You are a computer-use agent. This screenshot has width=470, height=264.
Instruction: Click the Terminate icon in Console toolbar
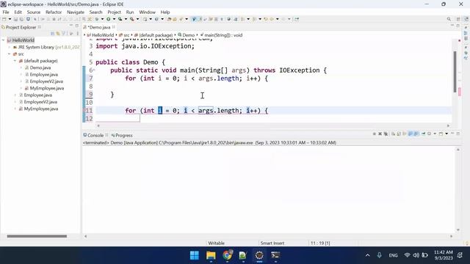click(x=375, y=133)
